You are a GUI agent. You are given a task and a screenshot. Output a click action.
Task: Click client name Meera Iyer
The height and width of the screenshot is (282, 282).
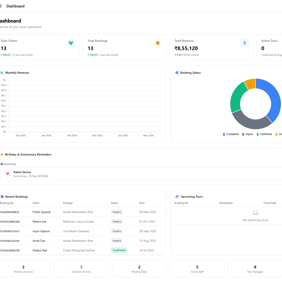pos(39,222)
